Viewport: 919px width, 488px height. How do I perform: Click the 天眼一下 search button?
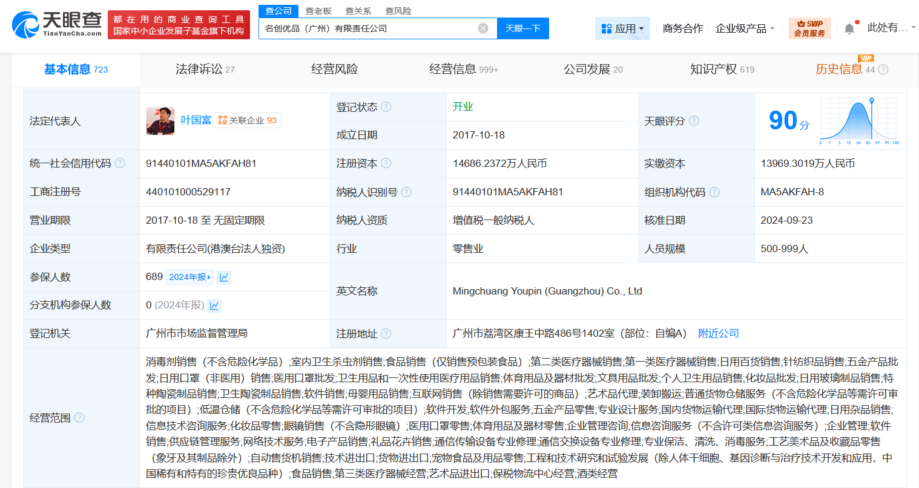pyautogui.click(x=522, y=28)
